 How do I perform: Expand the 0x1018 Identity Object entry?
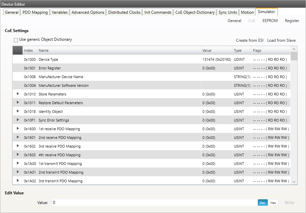(18, 111)
